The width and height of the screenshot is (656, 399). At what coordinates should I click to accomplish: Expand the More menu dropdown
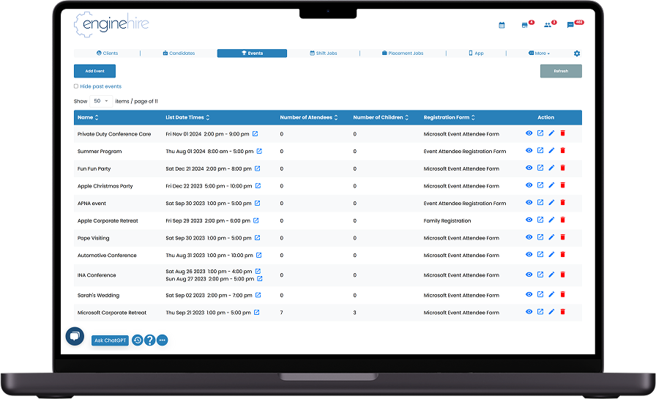[x=540, y=53]
